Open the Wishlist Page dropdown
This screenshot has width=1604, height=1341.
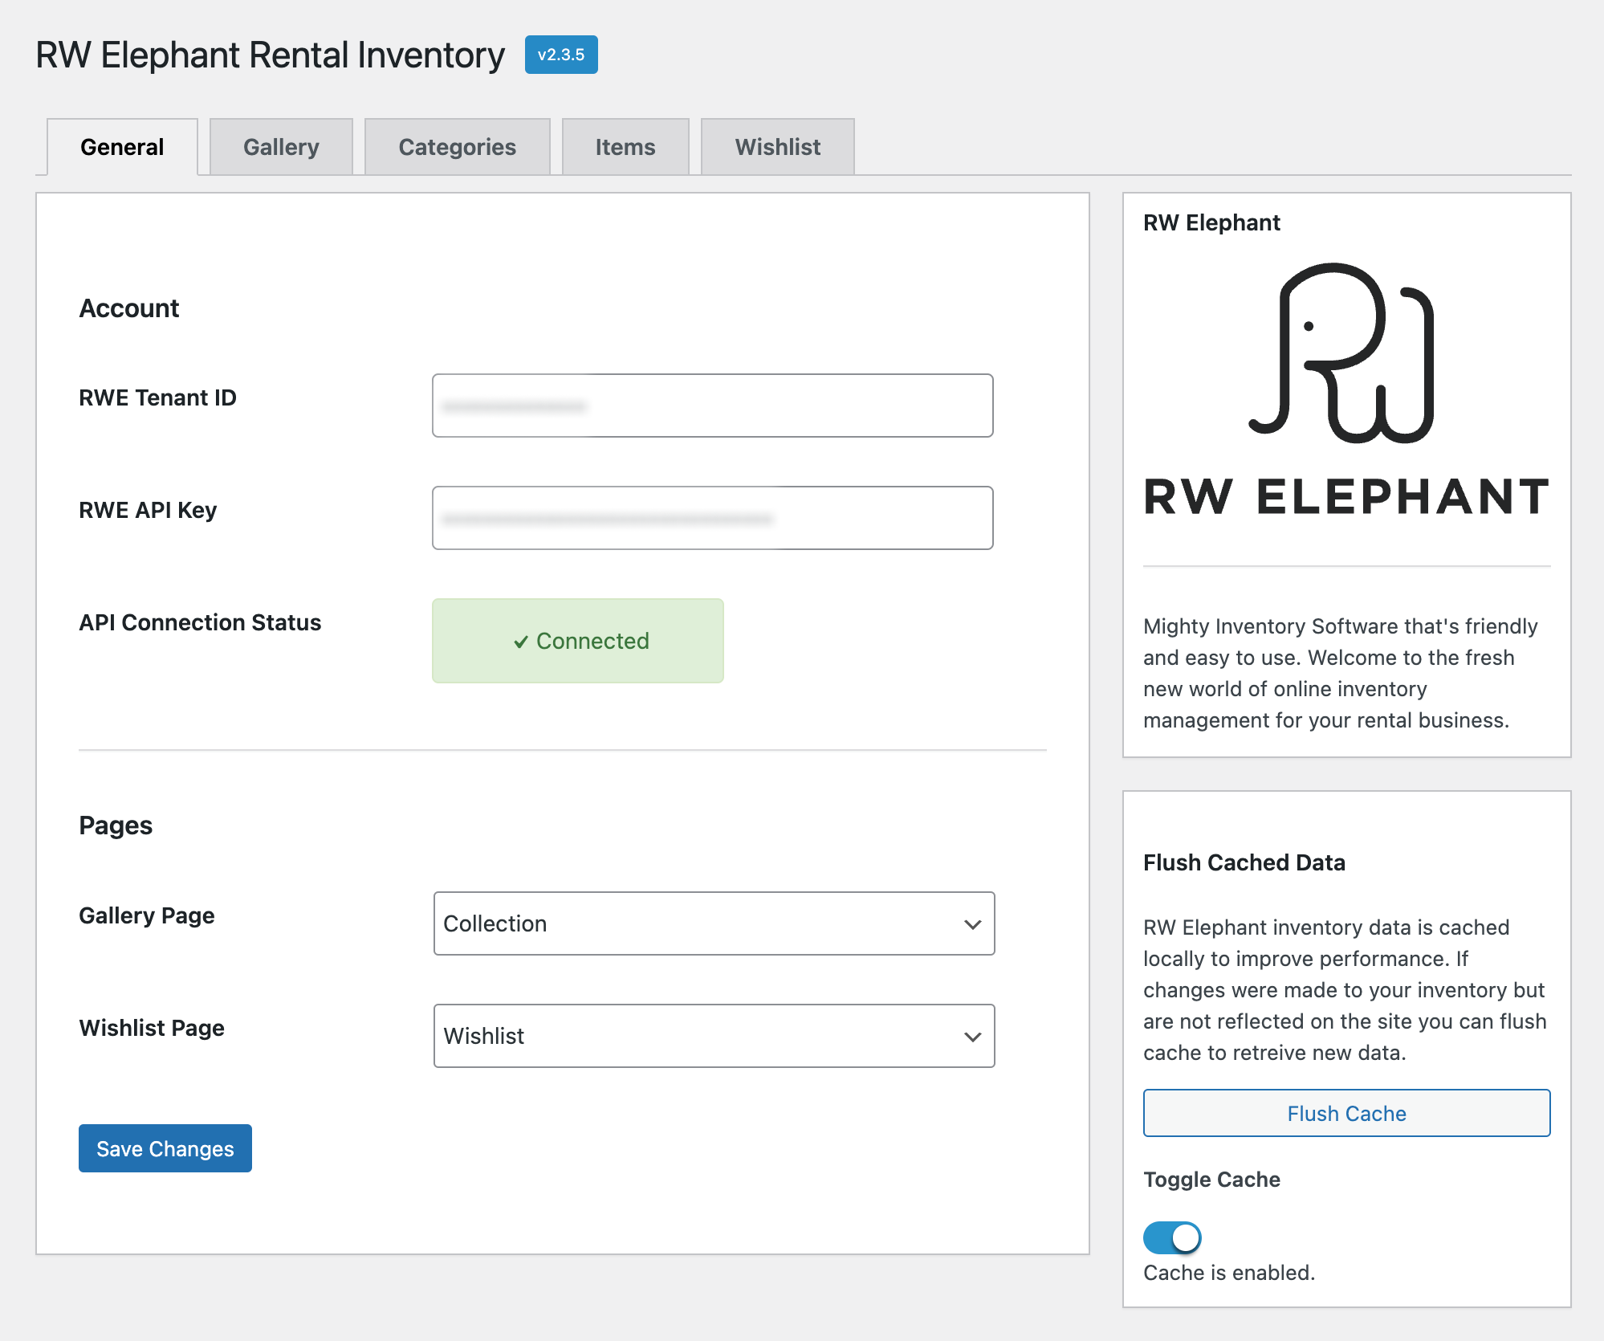(x=714, y=1036)
